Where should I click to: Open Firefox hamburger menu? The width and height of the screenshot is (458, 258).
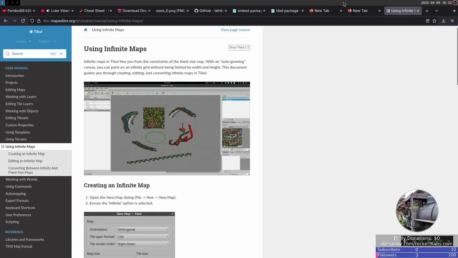tap(452, 21)
